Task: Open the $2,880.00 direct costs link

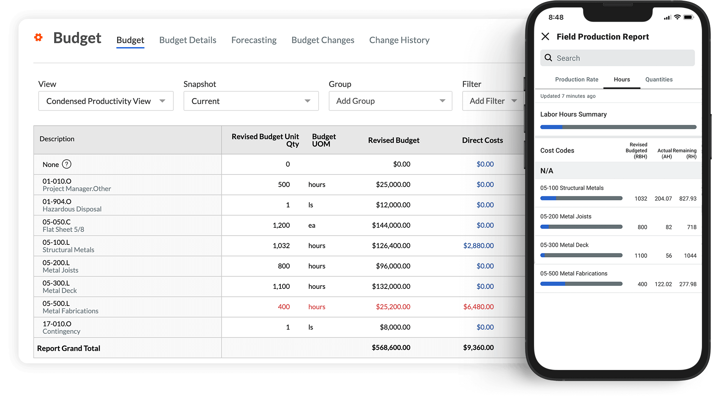Action: tap(478, 246)
